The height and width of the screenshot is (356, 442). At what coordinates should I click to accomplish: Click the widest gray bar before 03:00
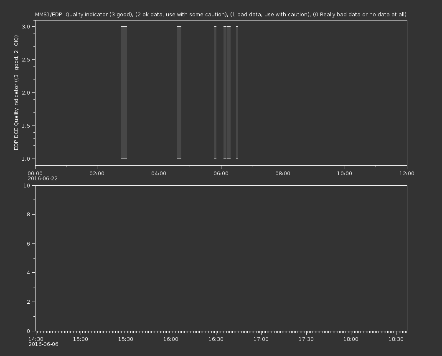[124, 92]
